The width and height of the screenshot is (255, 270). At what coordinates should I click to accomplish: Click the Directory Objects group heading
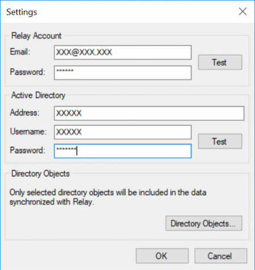(41, 174)
